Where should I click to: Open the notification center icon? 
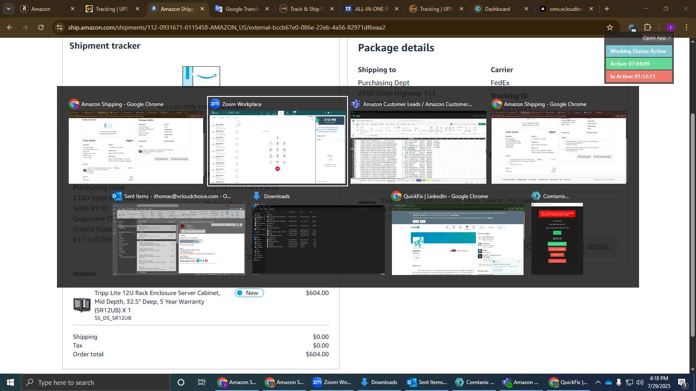(682, 382)
